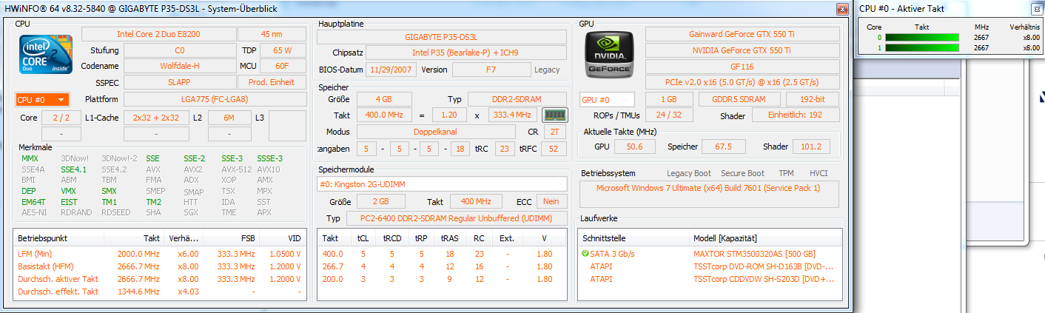Close the HWiNFO System-Überblick window

842,9
